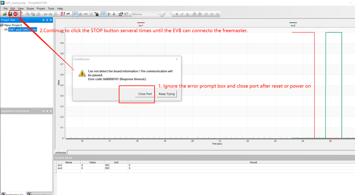
Task: Close the Application Commands panel
Action: pyautogui.click(x=51, y=111)
